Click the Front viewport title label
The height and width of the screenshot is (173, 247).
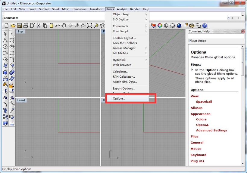tap(21, 100)
